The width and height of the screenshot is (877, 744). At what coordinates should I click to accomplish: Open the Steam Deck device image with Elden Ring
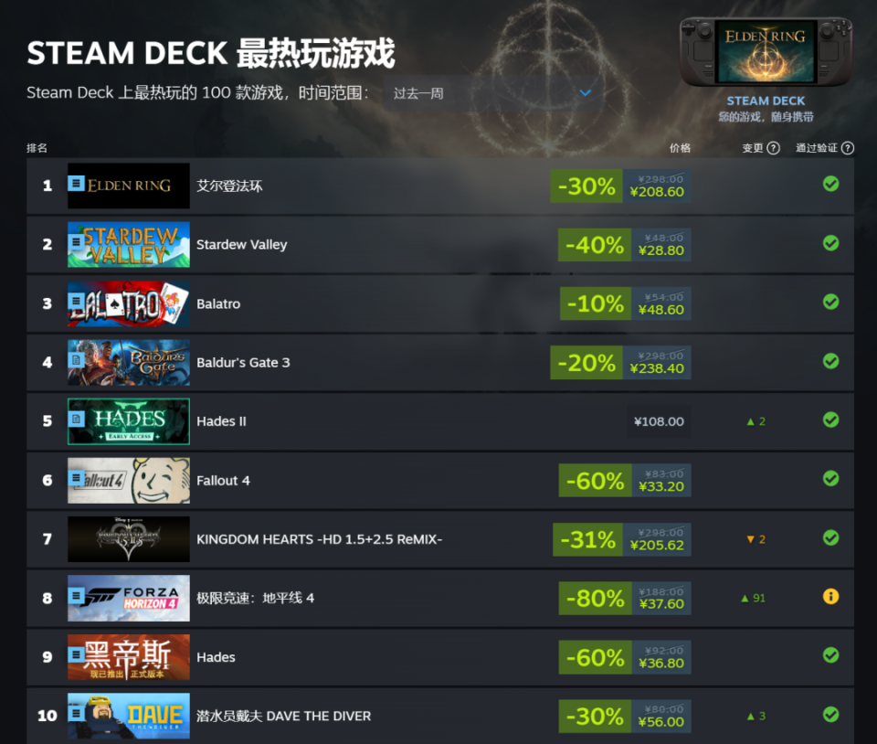[x=766, y=52]
